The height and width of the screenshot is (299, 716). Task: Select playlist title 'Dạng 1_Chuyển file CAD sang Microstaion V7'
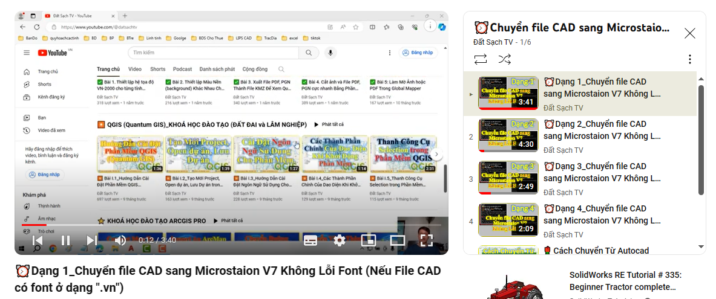(602, 88)
